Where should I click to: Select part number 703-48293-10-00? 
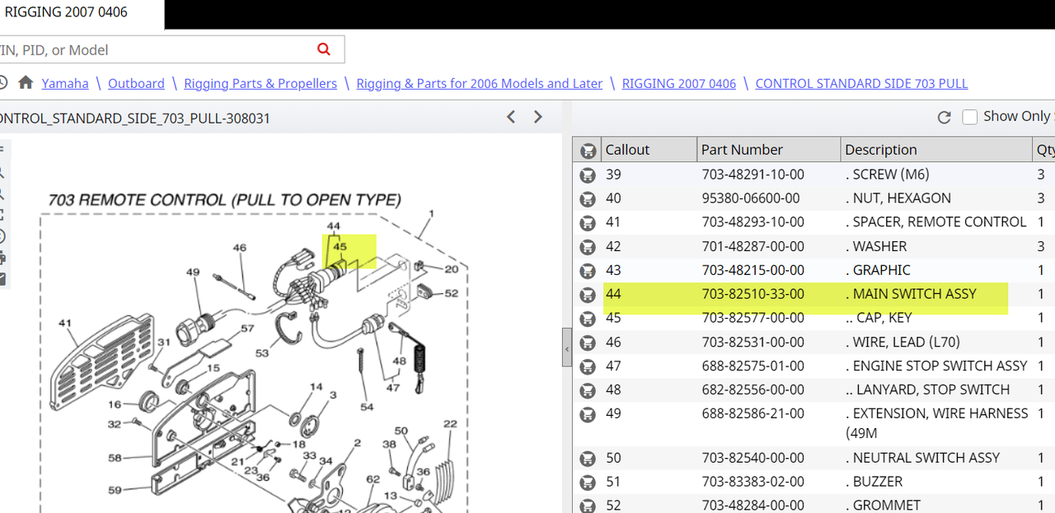(x=753, y=222)
